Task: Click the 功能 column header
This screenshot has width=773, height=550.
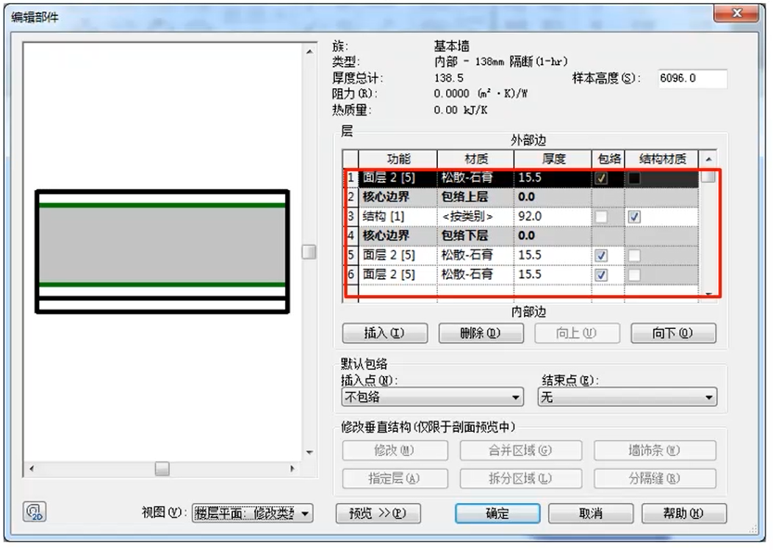Action: 398,159
